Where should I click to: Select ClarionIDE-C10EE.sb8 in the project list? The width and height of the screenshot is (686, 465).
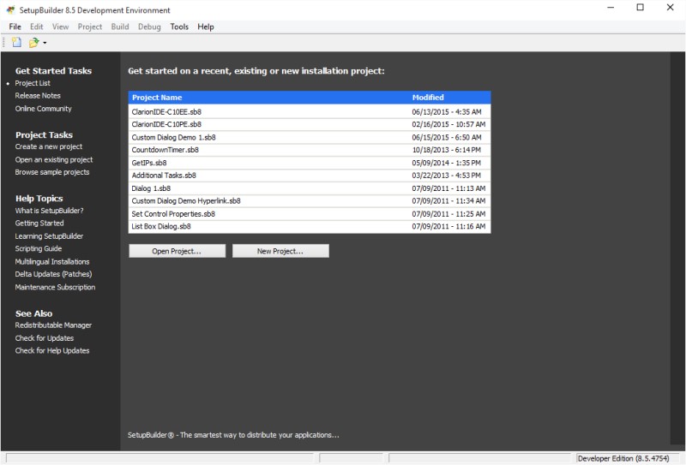pyautogui.click(x=166, y=111)
